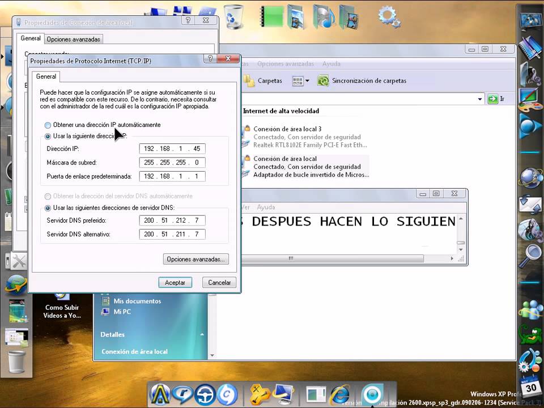Click the calendar icon showing 30
544x408 pixels.
(530, 387)
